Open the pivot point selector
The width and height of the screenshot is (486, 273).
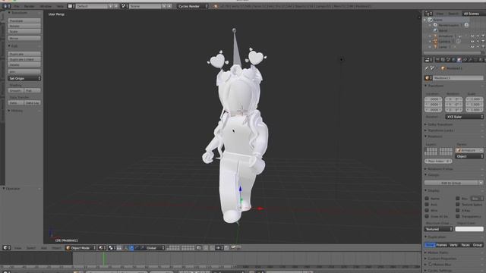pos(112,248)
